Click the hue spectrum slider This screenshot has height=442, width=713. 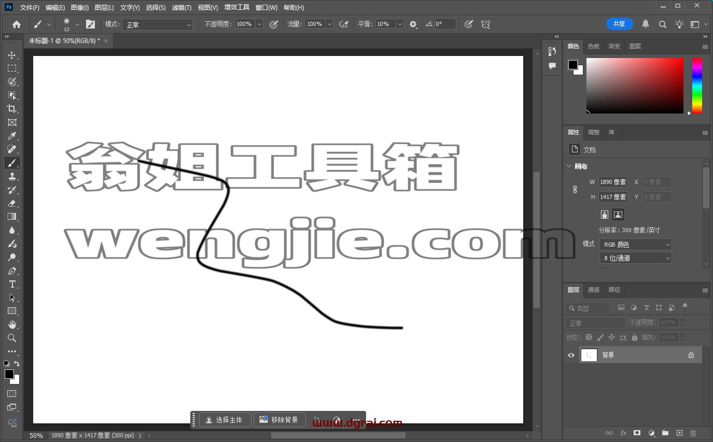697,85
